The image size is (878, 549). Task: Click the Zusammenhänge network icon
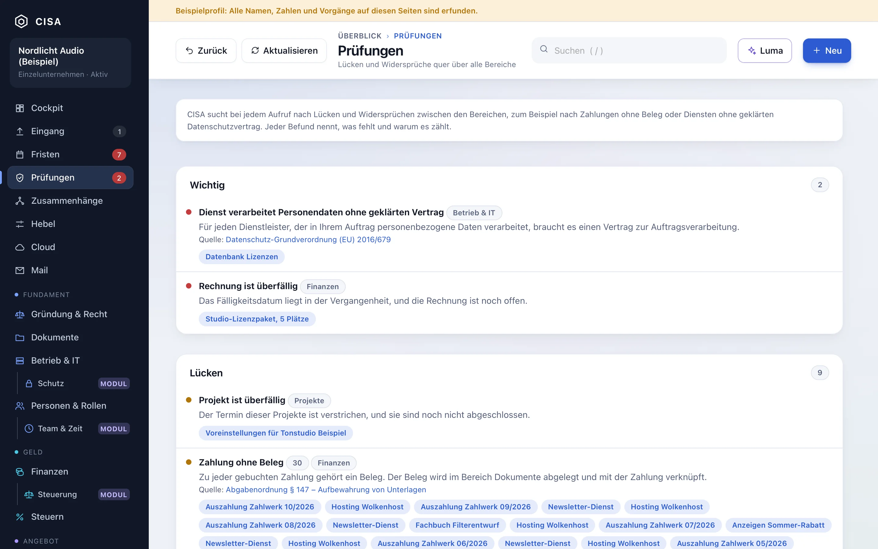pos(20,201)
